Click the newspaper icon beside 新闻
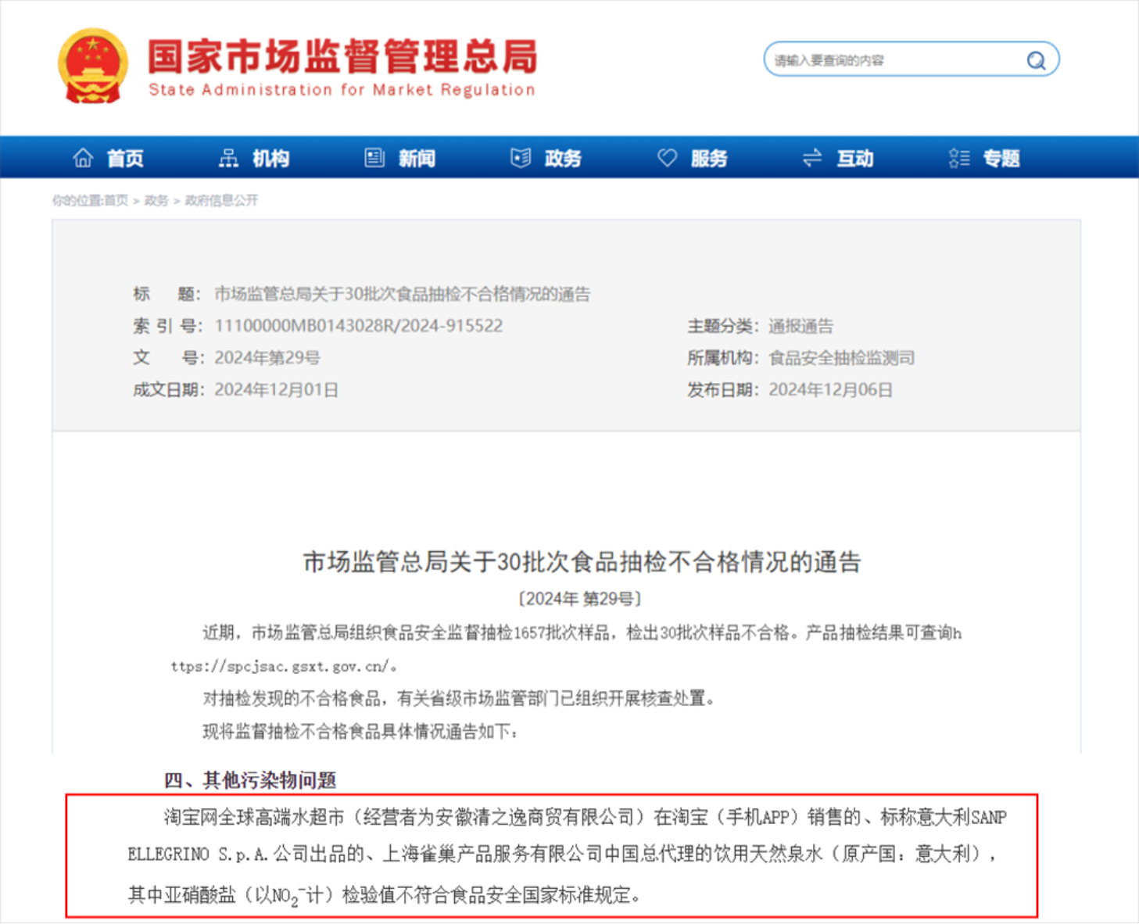Screen dimensions: 1139x924 pos(374,158)
